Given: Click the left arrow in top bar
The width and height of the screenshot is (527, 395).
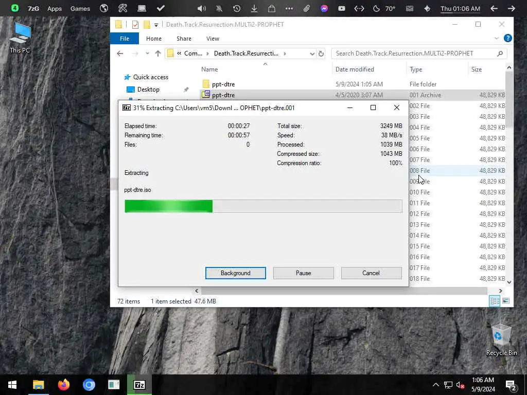Looking at the screenshot, I should (x=494, y=8).
